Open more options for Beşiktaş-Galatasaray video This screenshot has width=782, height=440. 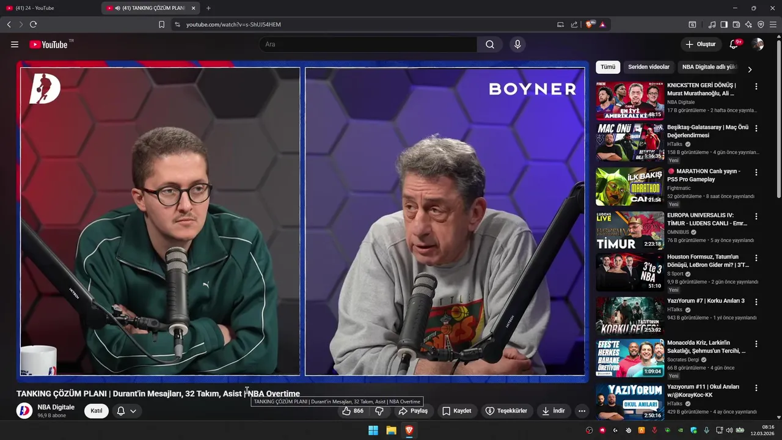click(756, 128)
